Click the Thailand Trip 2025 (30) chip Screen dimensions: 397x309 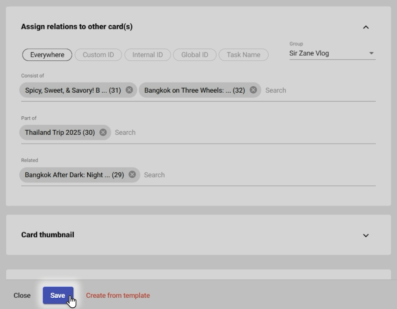point(60,133)
